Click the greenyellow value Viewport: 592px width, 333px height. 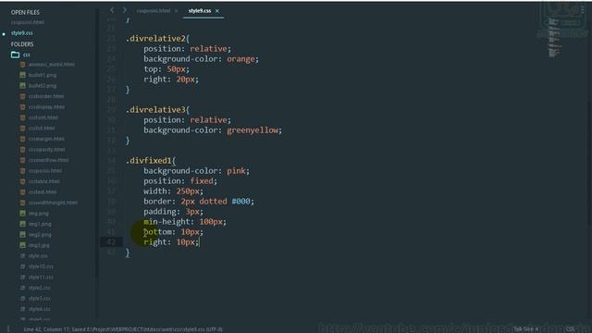tap(253, 130)
